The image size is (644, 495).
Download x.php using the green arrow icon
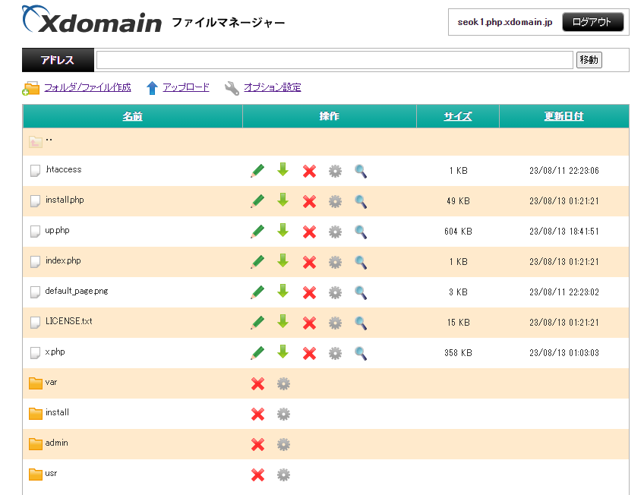point(283,353)
